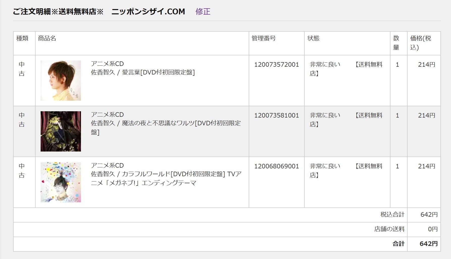Select product name カラフルワールド[DVD付初回限定盤]

coord(166,178)
